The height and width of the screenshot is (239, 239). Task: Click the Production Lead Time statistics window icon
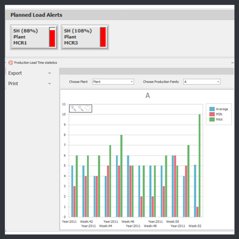(11, 62)
